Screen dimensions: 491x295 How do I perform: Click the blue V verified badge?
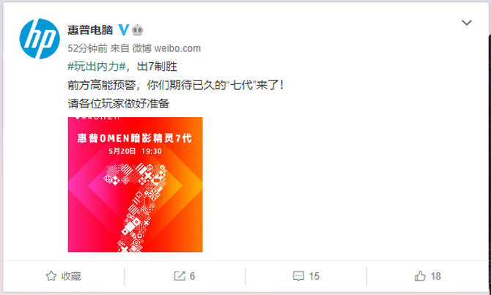124,30
